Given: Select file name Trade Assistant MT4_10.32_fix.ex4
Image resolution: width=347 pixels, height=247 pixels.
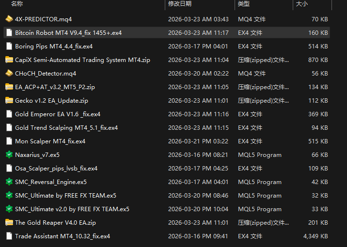Looking at the screenshot, I should coord(63,236).
